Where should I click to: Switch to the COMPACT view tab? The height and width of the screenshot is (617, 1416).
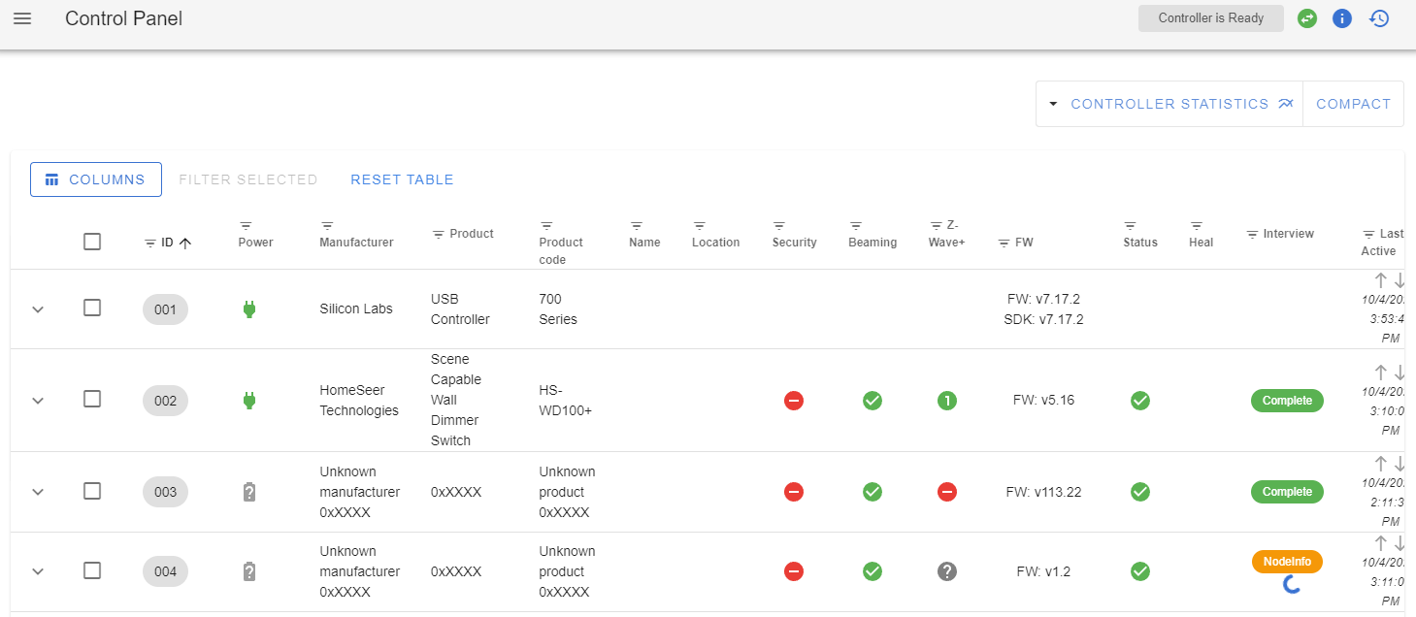(1353, 104)
